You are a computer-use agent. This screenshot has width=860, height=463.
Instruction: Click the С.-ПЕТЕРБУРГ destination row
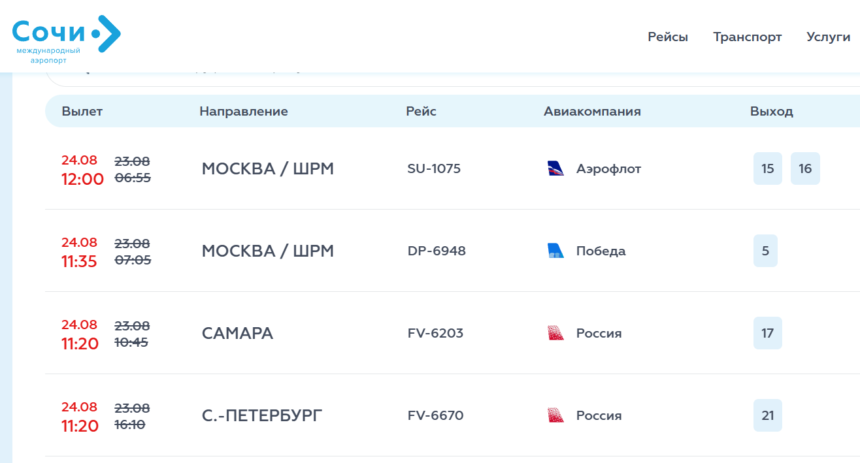point(452,415)
